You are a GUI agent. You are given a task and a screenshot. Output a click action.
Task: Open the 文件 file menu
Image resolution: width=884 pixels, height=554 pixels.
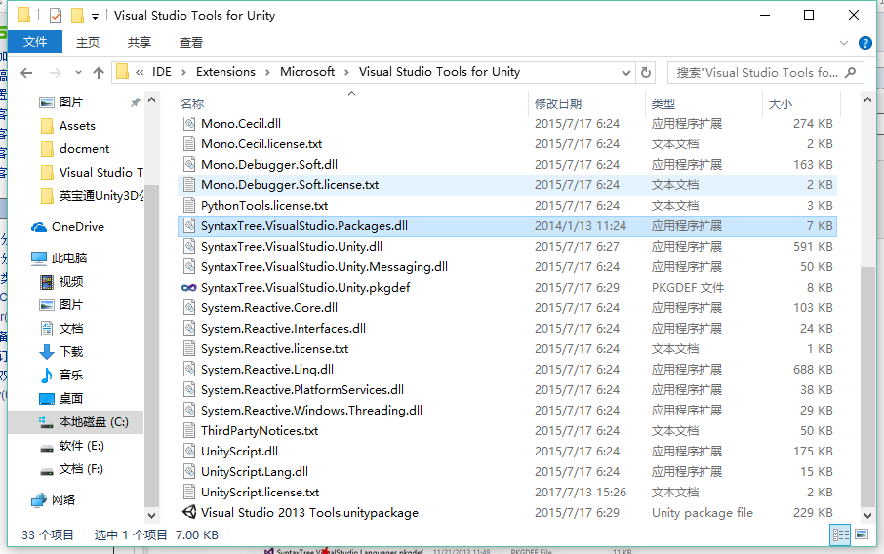click(35, 42)
